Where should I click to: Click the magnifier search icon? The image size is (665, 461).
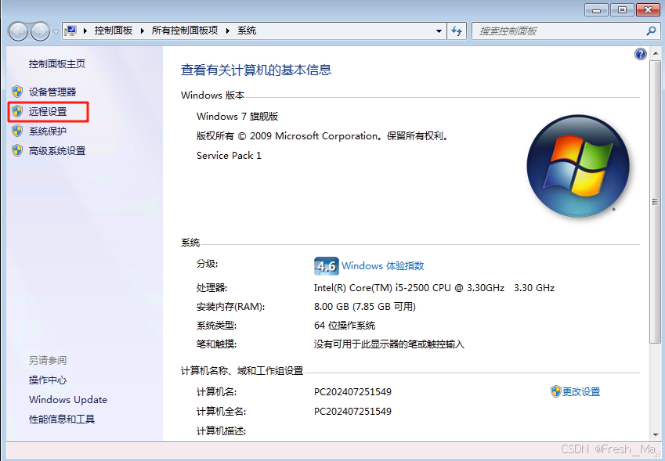coord(651,31)
